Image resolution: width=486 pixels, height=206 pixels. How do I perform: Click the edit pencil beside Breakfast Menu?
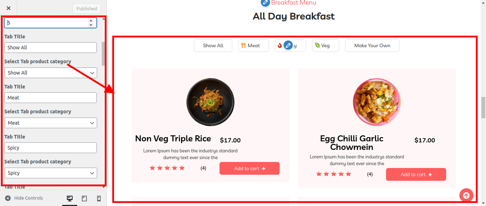pos(265,3)
